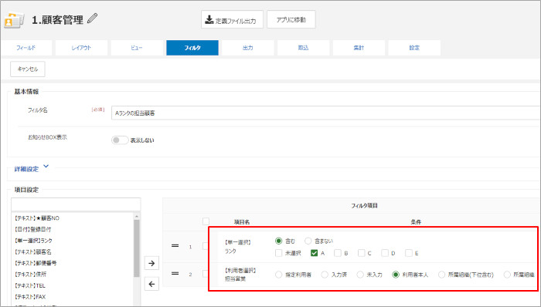541x307 pixels.
Task: Select the 未入力 radio button
Action: [x=360, y=275]
